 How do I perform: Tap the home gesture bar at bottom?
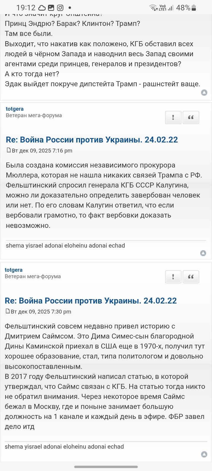pyautogui.click(x=106, y=467)
